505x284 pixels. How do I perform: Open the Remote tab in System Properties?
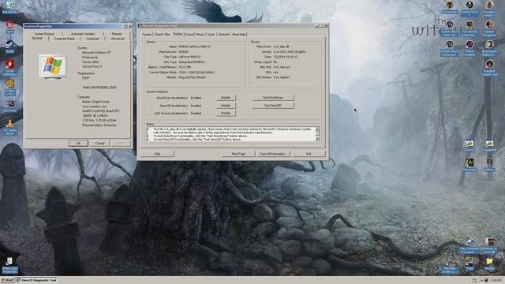[117, 34]
